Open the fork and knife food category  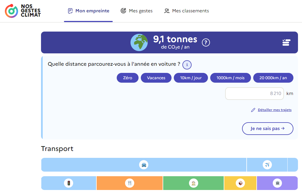coord(130,183)
